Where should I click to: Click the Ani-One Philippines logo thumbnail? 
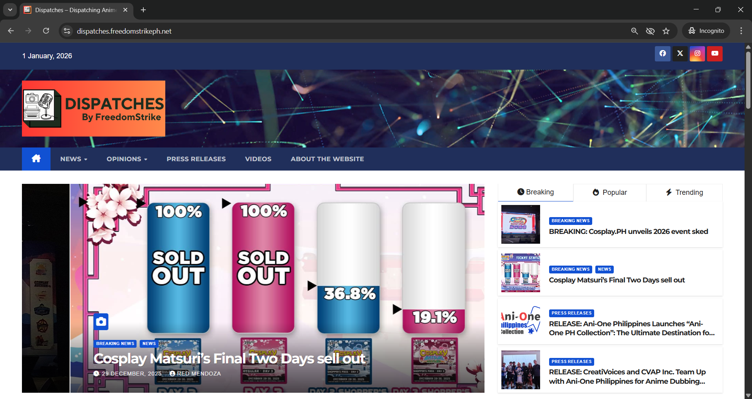[x=521, y=321]
